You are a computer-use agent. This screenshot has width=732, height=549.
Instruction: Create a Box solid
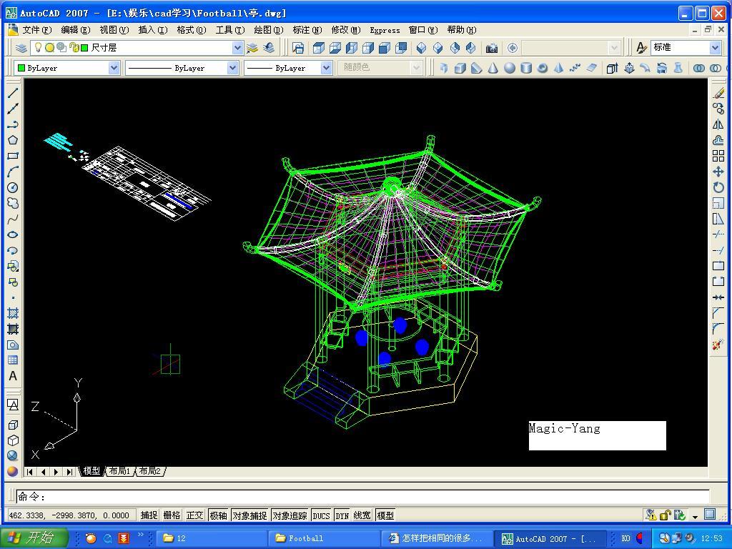[x=460, y=68]
